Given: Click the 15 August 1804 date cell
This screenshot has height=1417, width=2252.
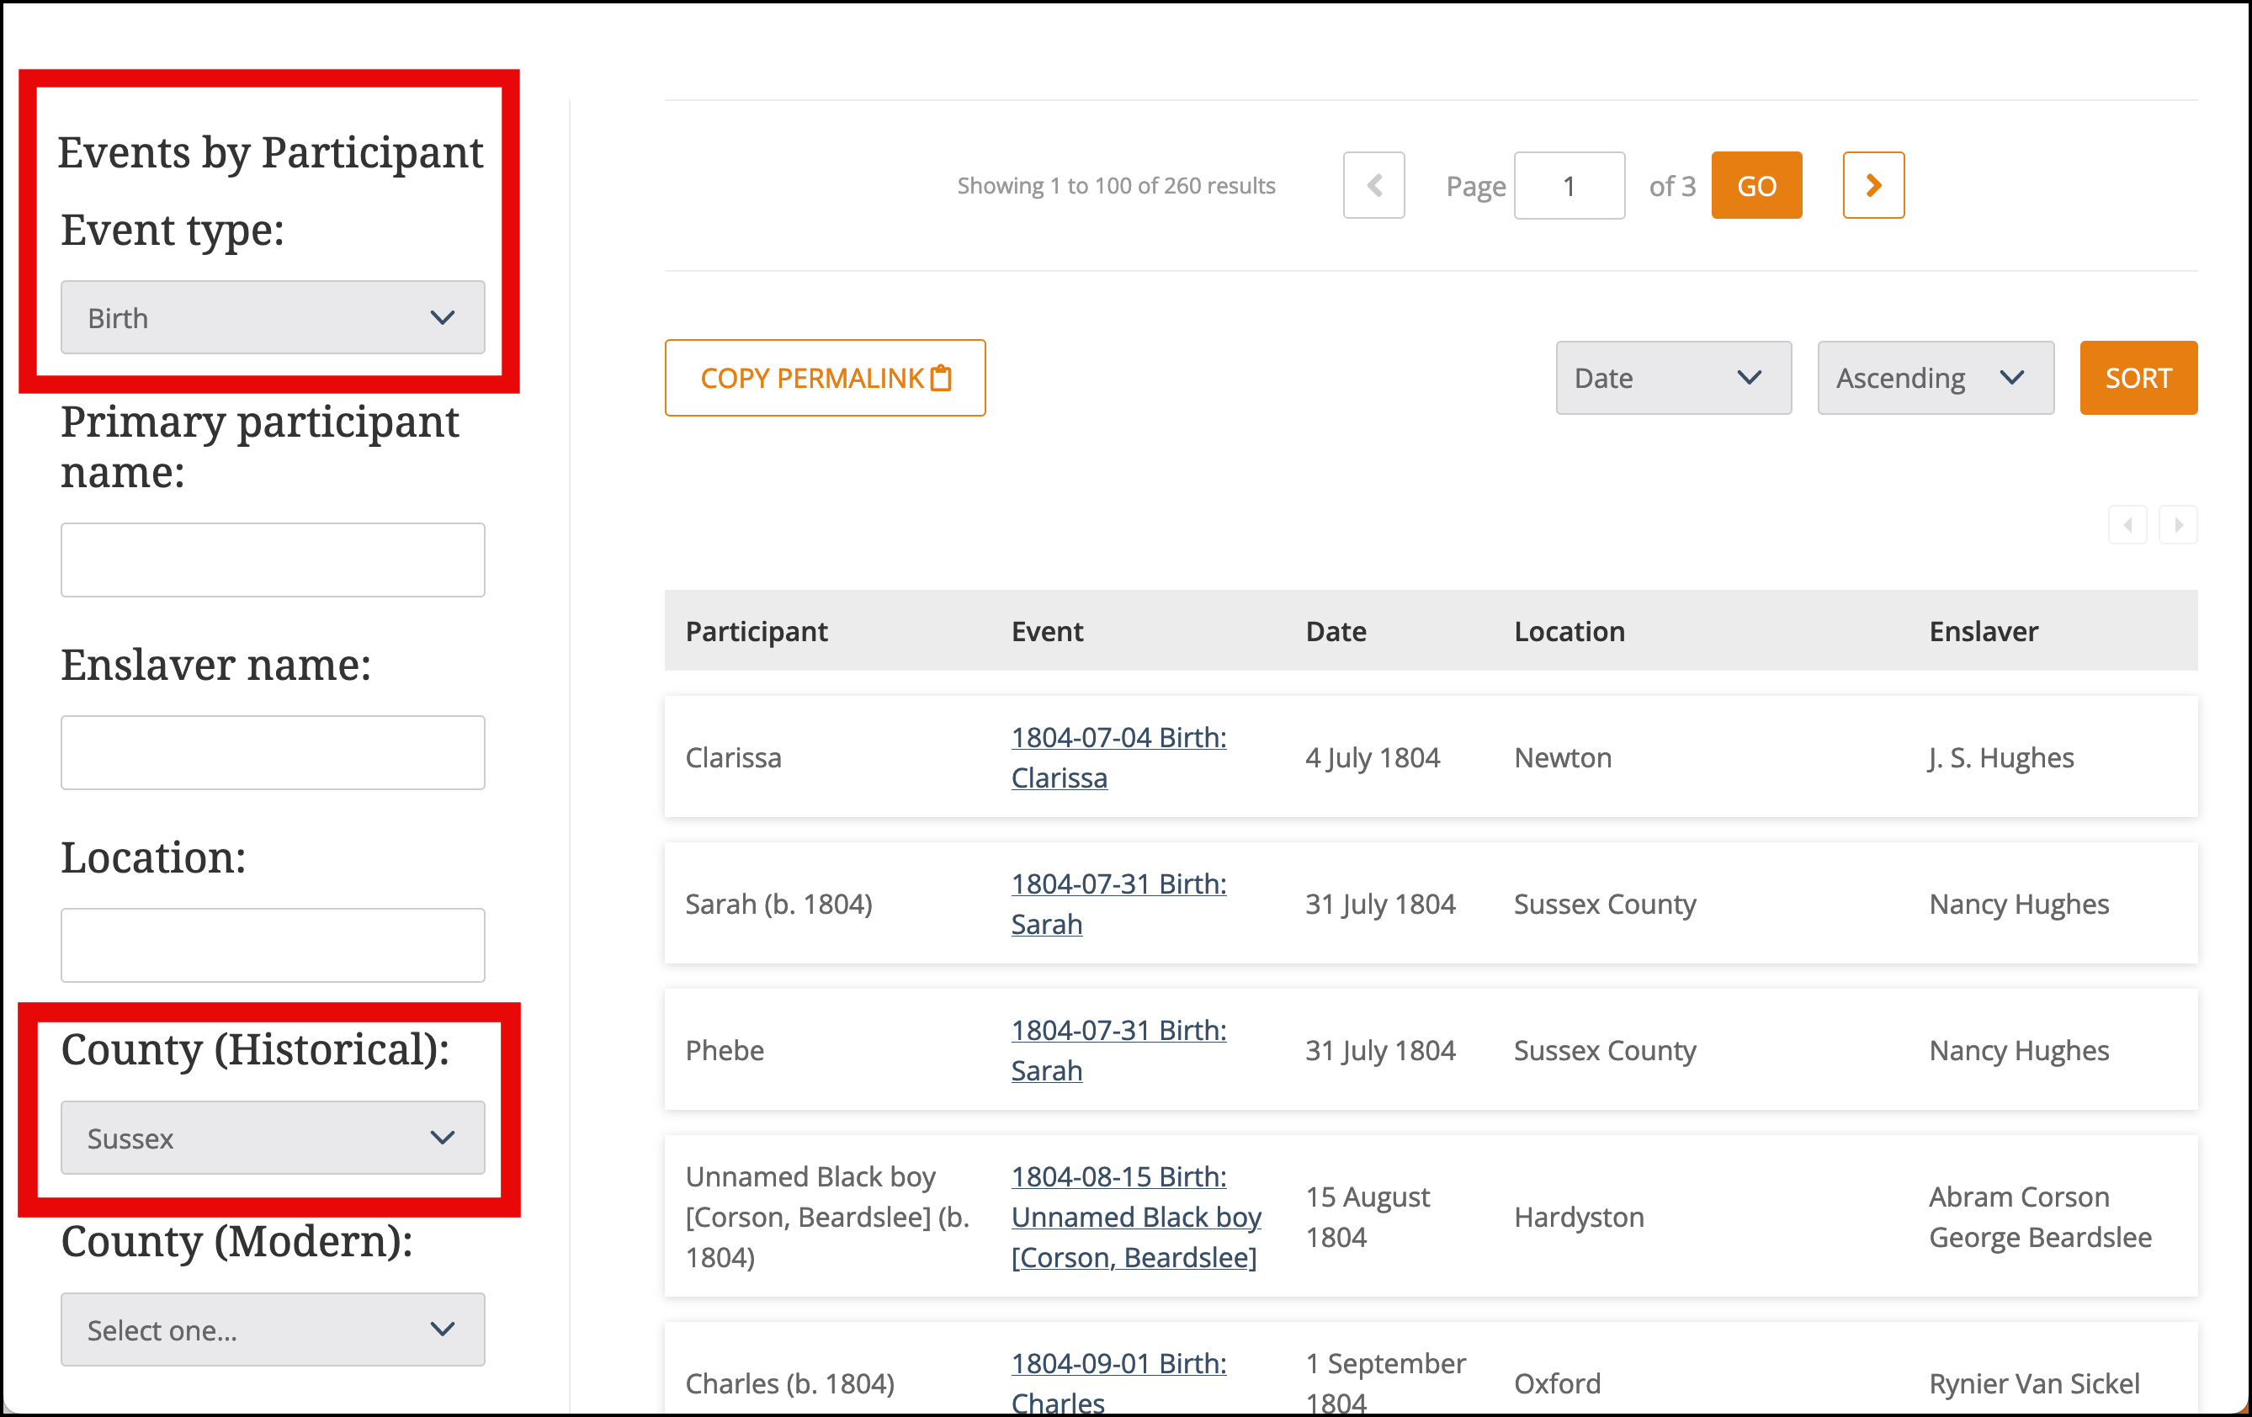Looking at the screenshot, I should tap(1368, 1217).
